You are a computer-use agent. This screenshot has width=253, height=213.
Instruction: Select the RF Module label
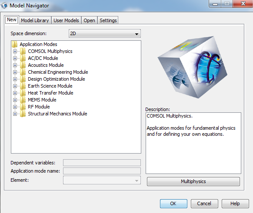pos(39,107)
